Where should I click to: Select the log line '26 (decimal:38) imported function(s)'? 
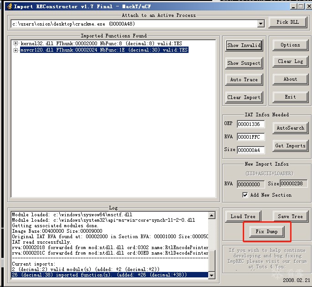point(110,275)
